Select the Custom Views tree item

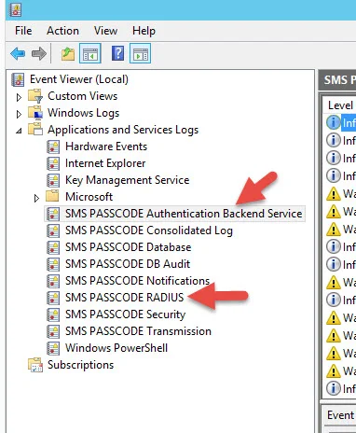(83, 96)
